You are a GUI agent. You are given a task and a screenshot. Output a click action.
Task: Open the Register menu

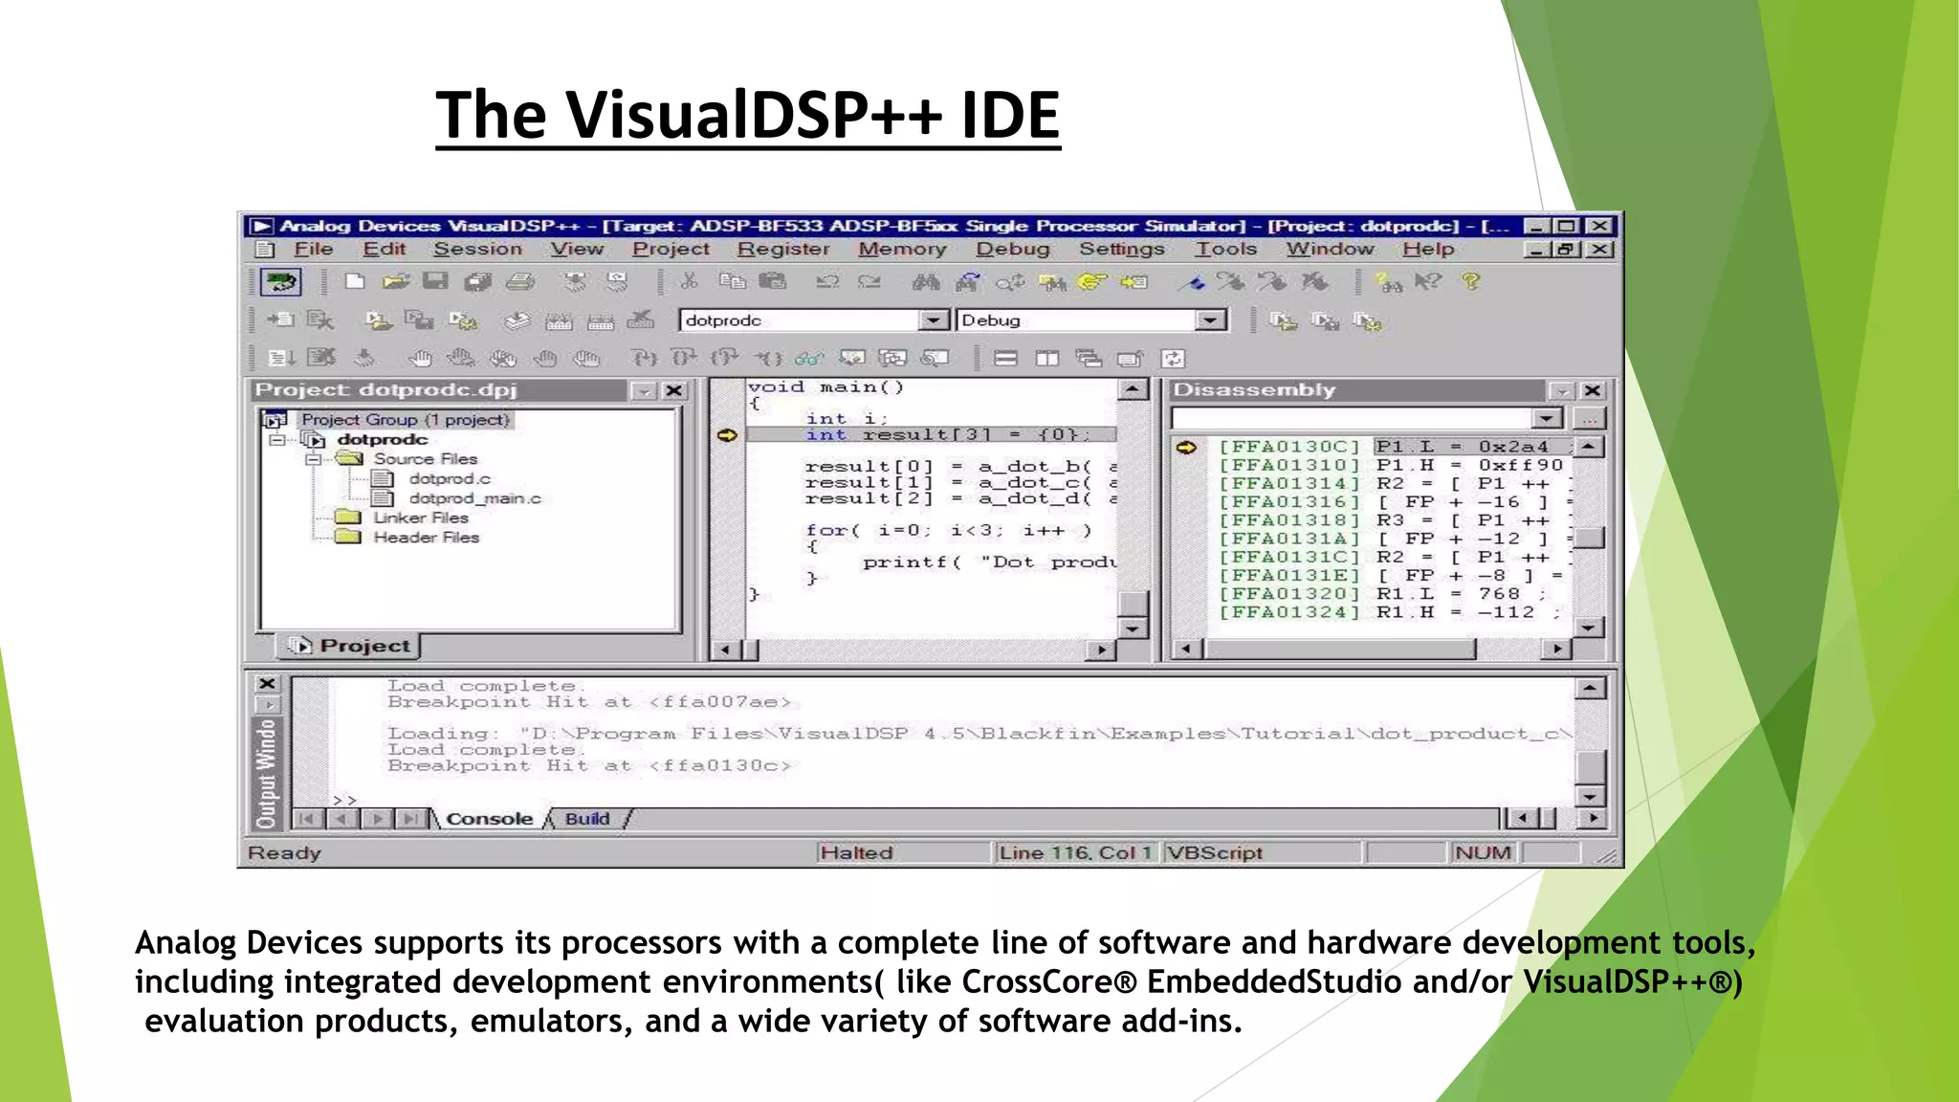[783, 249]
